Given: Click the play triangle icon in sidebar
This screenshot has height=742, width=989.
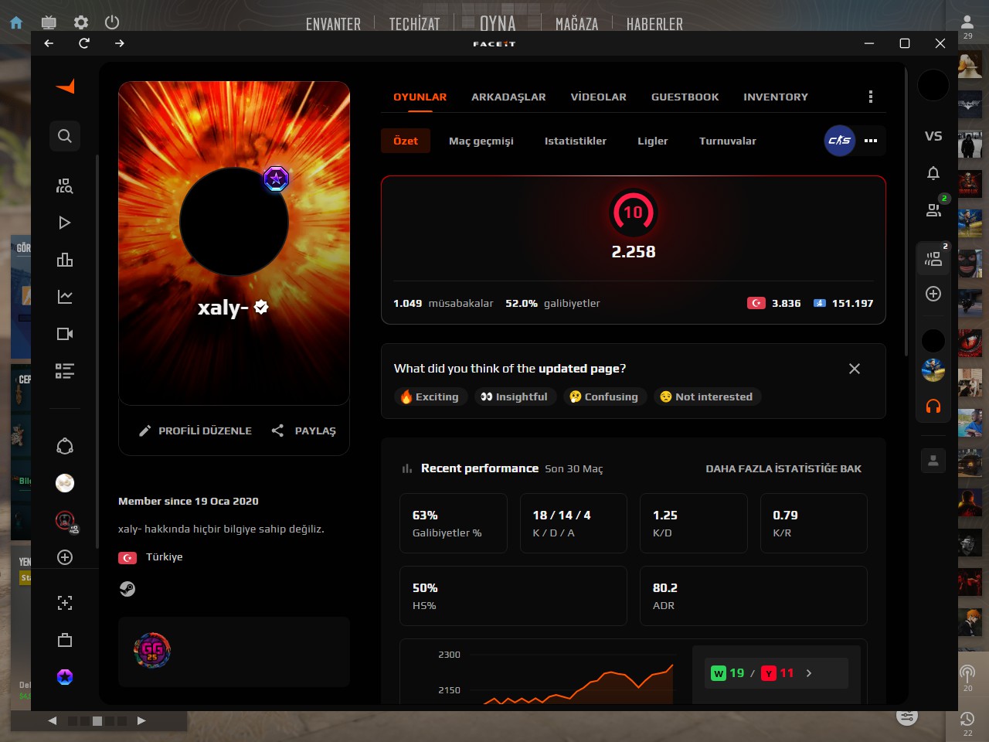Looking at the screenshot, I should pyautogui.click(x=65, y=223).
